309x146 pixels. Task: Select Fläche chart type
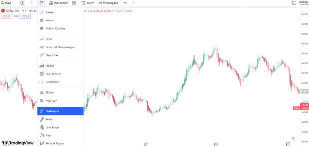60,66
